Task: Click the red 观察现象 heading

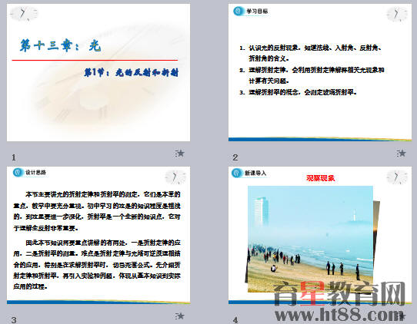Action: point(321,178)
